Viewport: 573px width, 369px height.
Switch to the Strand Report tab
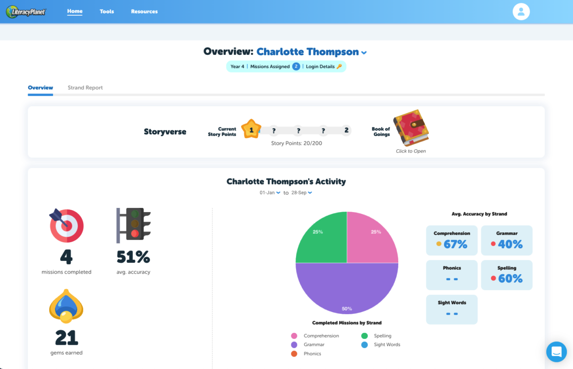pyautogui.click(x=85, y=88)
